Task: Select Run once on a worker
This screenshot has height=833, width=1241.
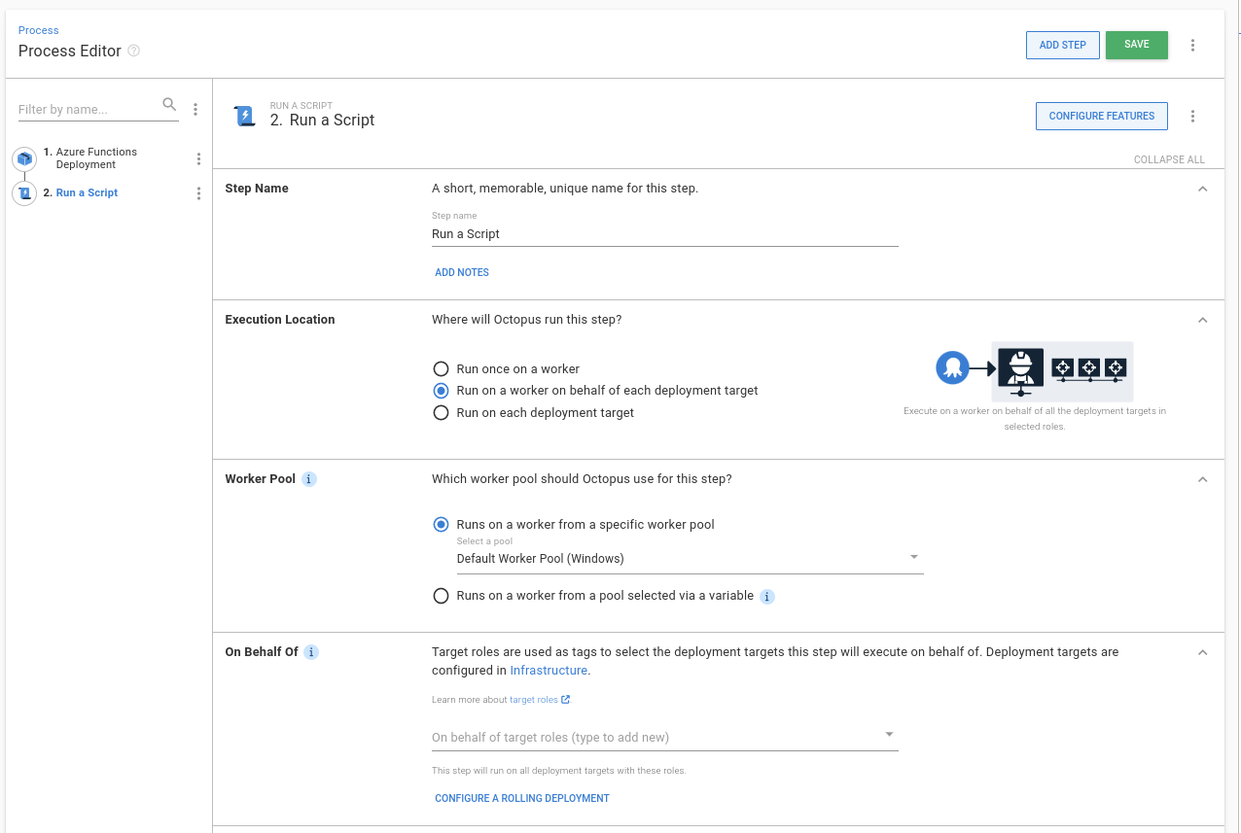Action: click(x=441, y=368)
